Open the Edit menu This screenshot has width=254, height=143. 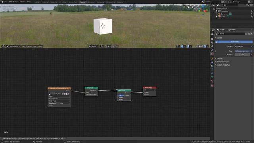(x=10, y=2)
